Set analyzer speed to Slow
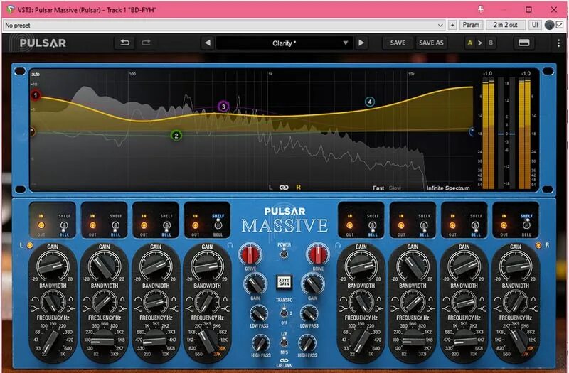Image resolution: width=569 pixels, height=373 pixels. coord(395,188)
